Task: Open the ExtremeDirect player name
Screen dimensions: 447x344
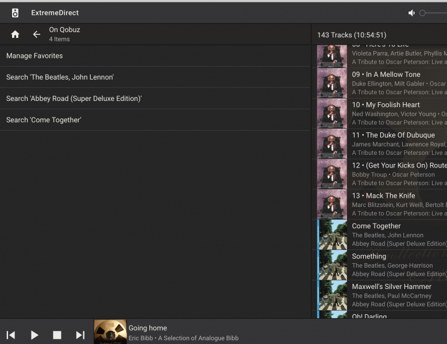Action: pyautogui.click(x=55, y=13)
